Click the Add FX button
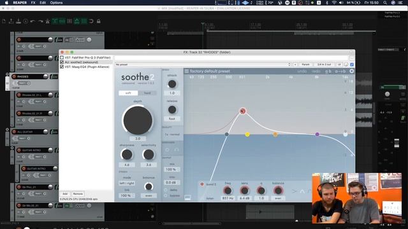This screenshot has width=408, height=229. (x=65, y=193)
